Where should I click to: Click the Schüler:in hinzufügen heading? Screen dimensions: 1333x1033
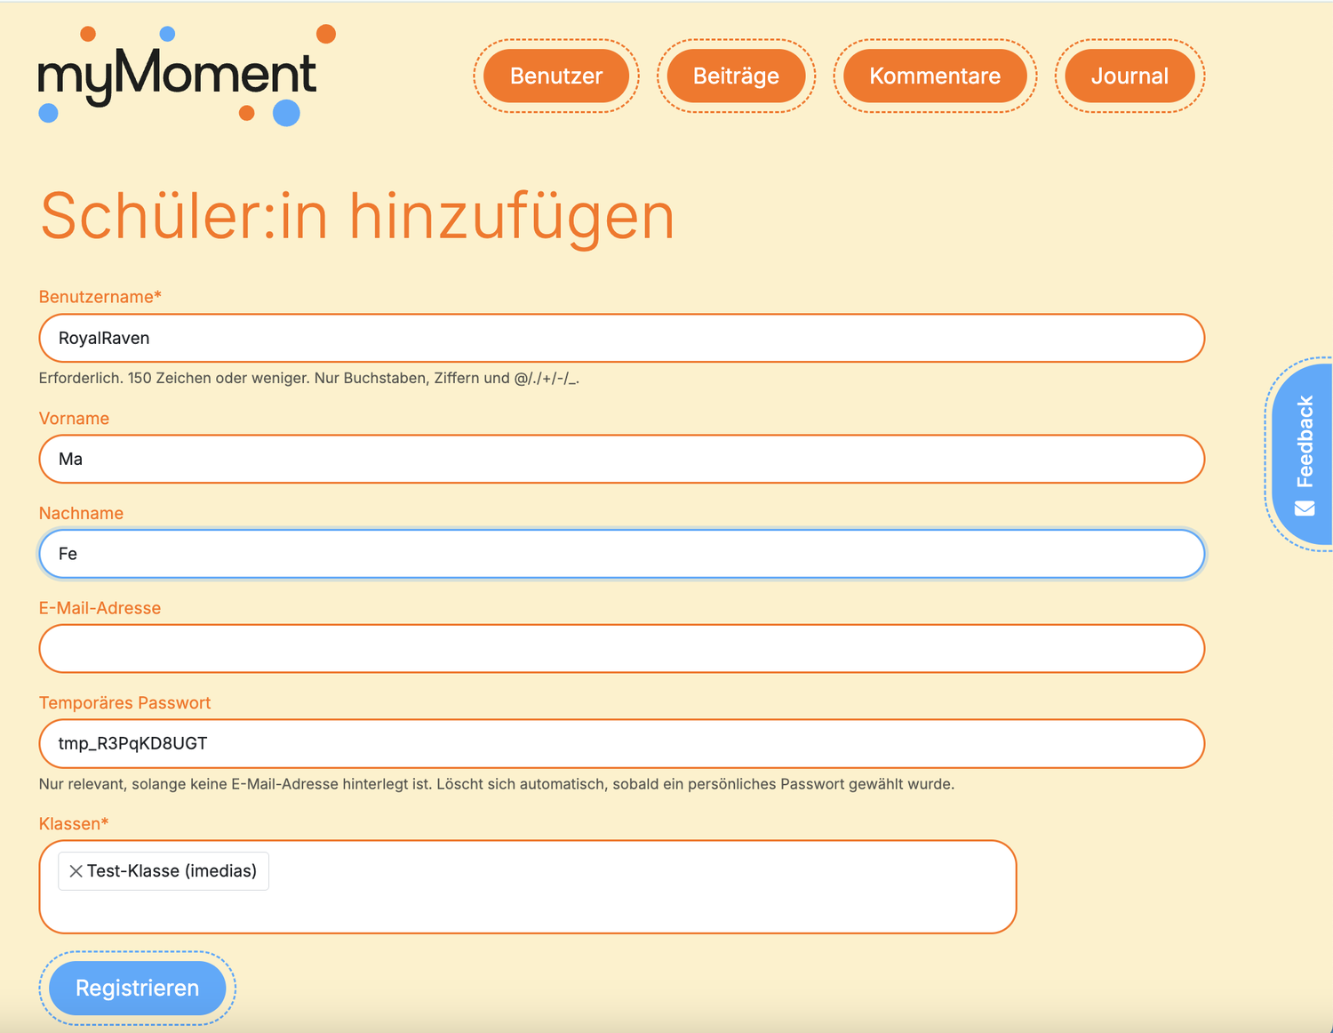point(357,216)
